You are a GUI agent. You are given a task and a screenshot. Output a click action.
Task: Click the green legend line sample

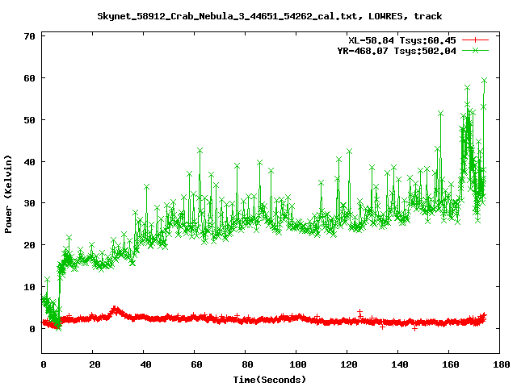(x=475, y=50)
